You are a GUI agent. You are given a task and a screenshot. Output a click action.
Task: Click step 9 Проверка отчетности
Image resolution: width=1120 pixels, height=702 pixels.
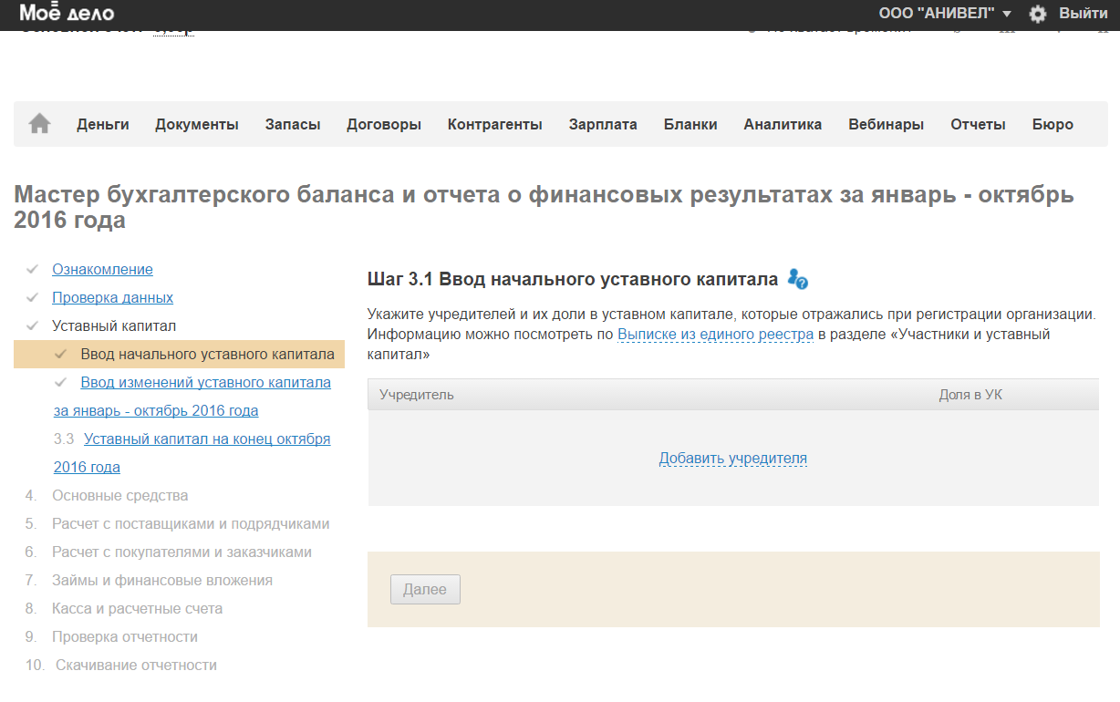pos(125,637)
